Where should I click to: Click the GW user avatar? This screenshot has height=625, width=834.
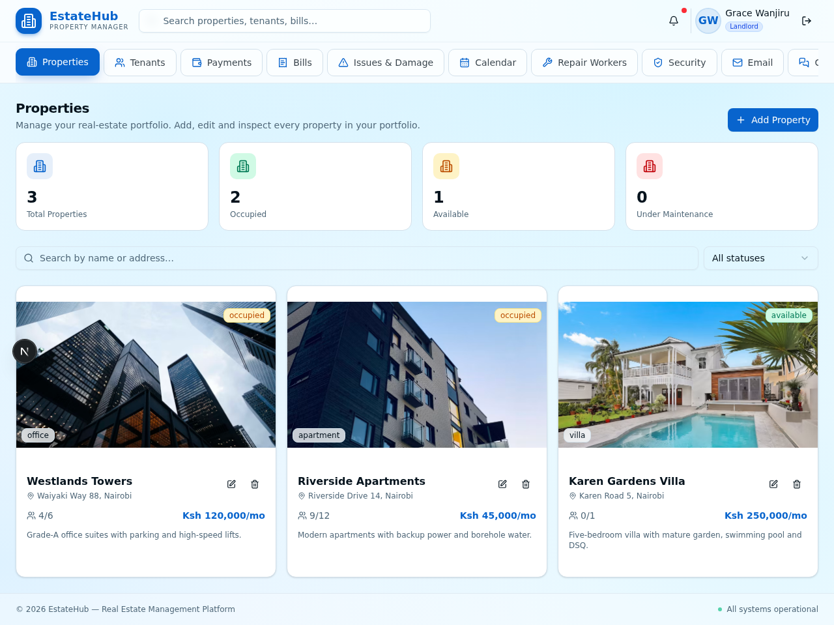[708, 21]
